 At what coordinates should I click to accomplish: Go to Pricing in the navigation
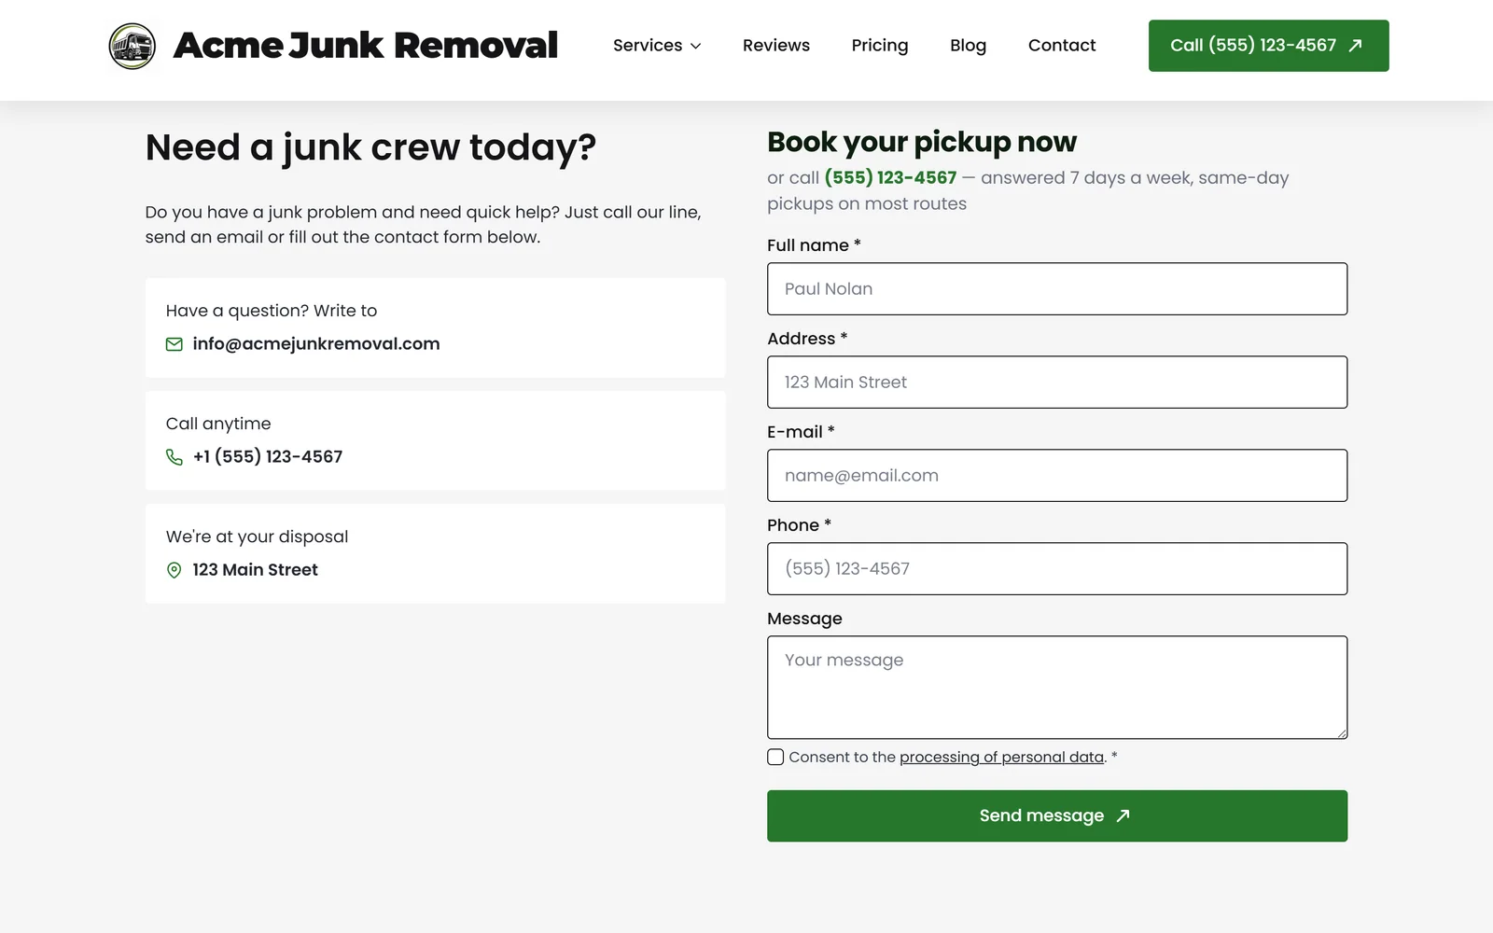pos(880,45)
